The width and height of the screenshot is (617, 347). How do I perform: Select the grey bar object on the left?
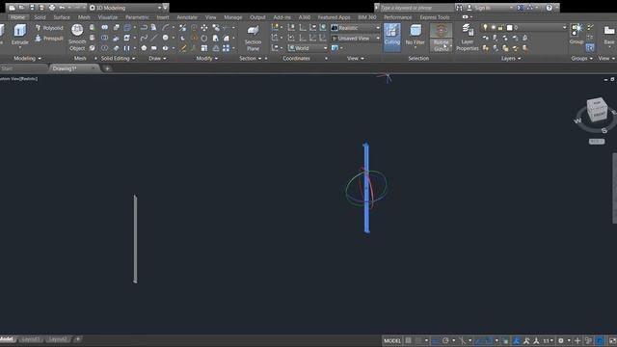[x=135, y=239]
